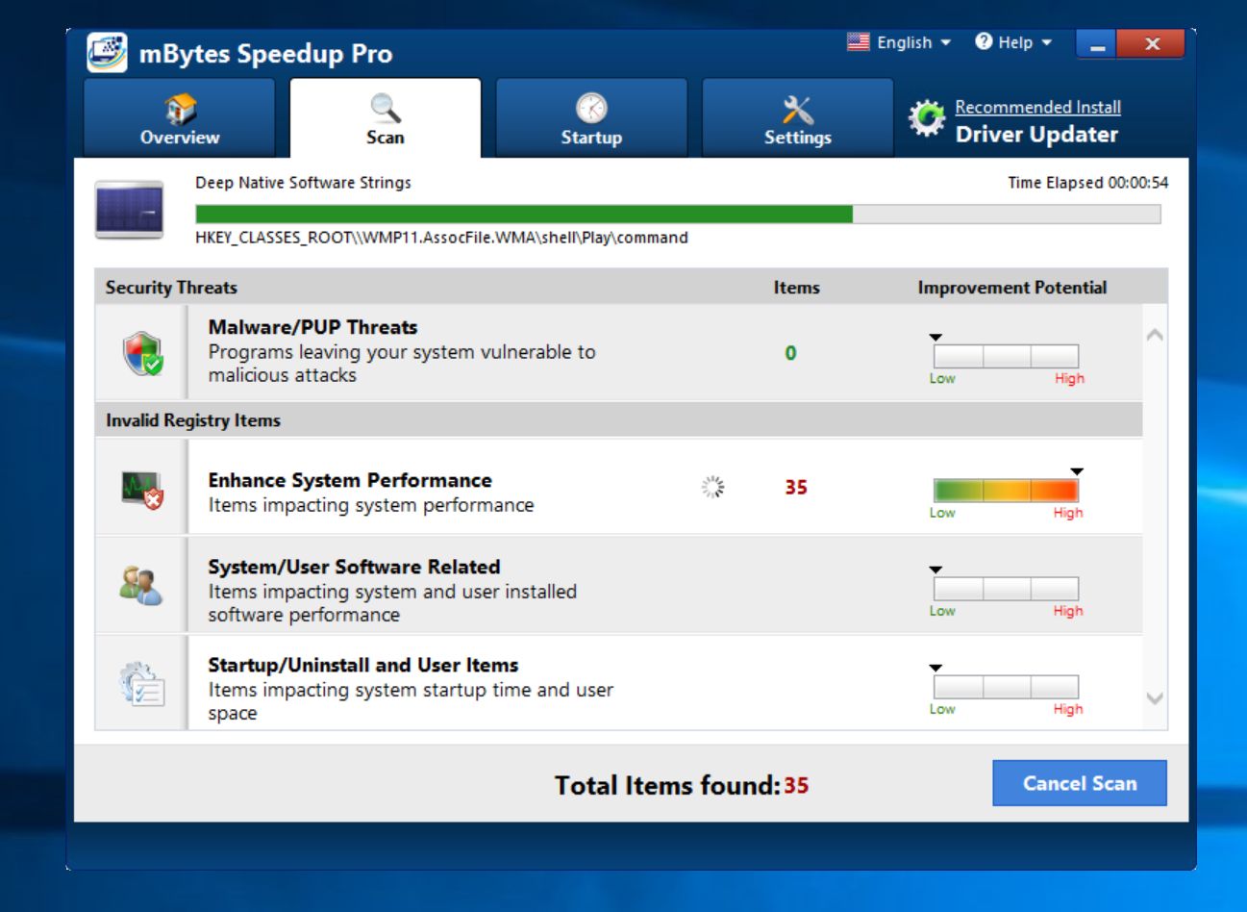The image size is (1247, 912).
Task: Click the Improvement Potential column header
Action: pos(1012,288)
